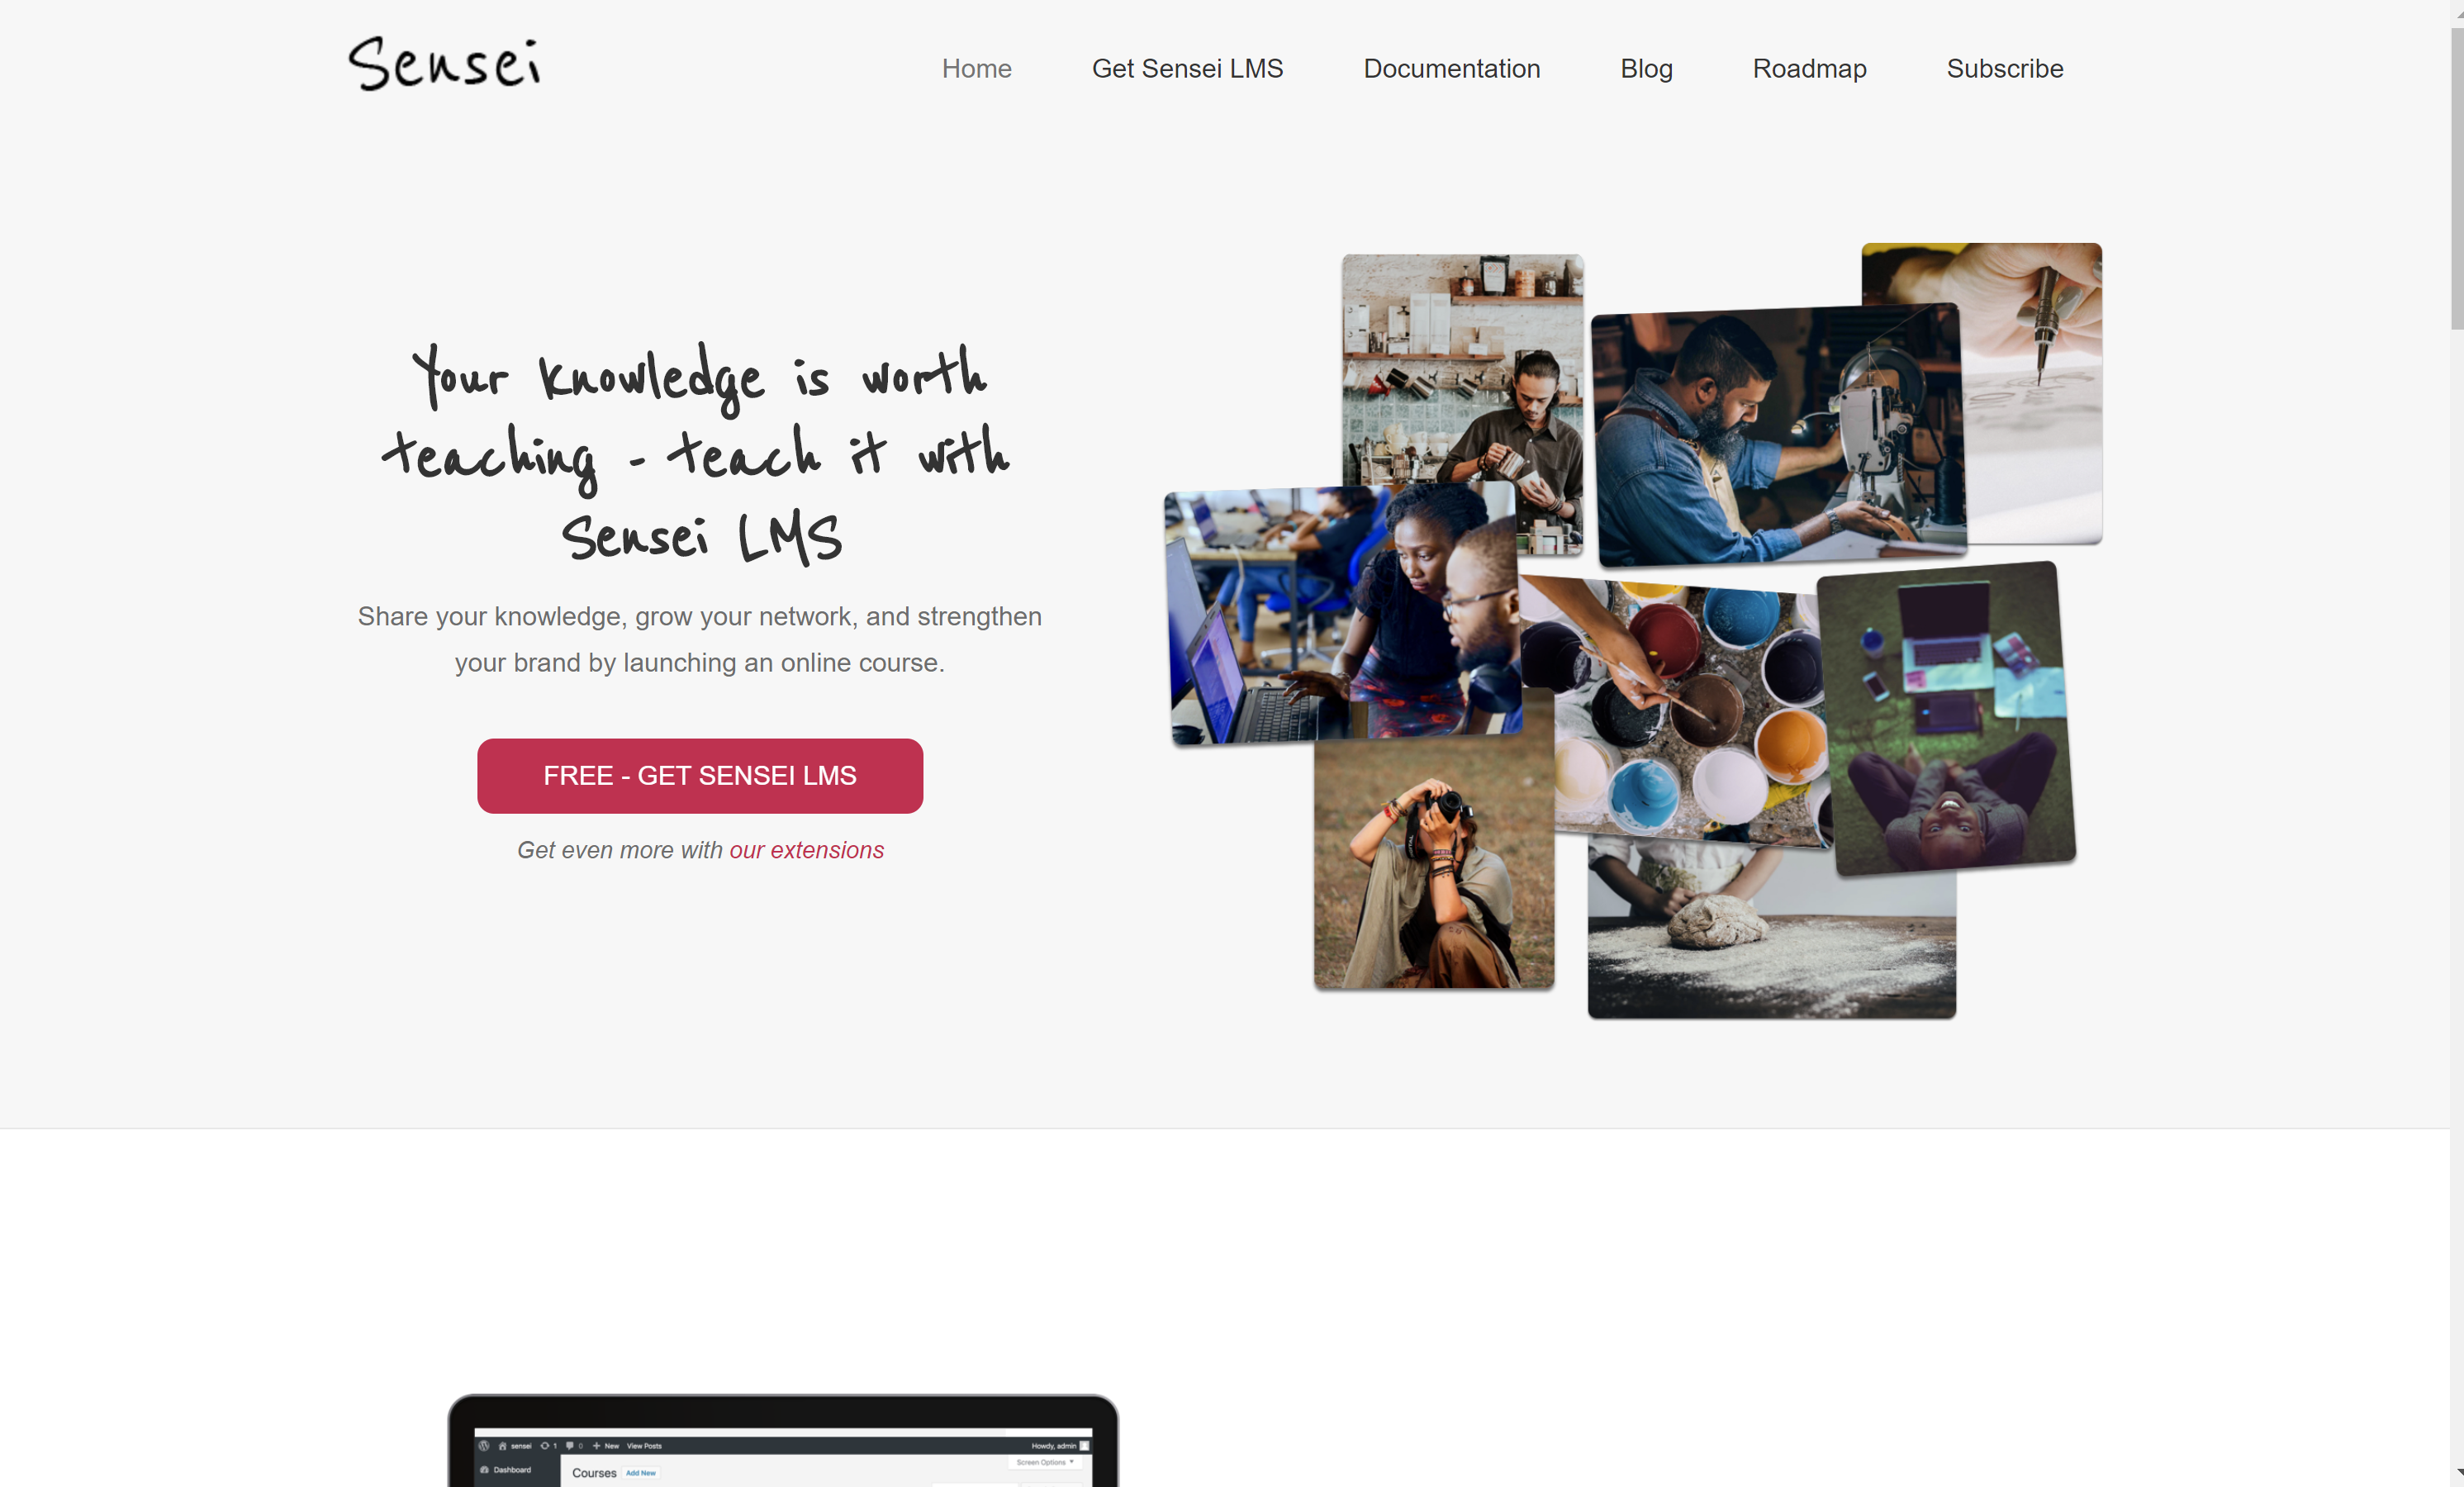Click the Sensei handwritten logo

coord(445,64)
